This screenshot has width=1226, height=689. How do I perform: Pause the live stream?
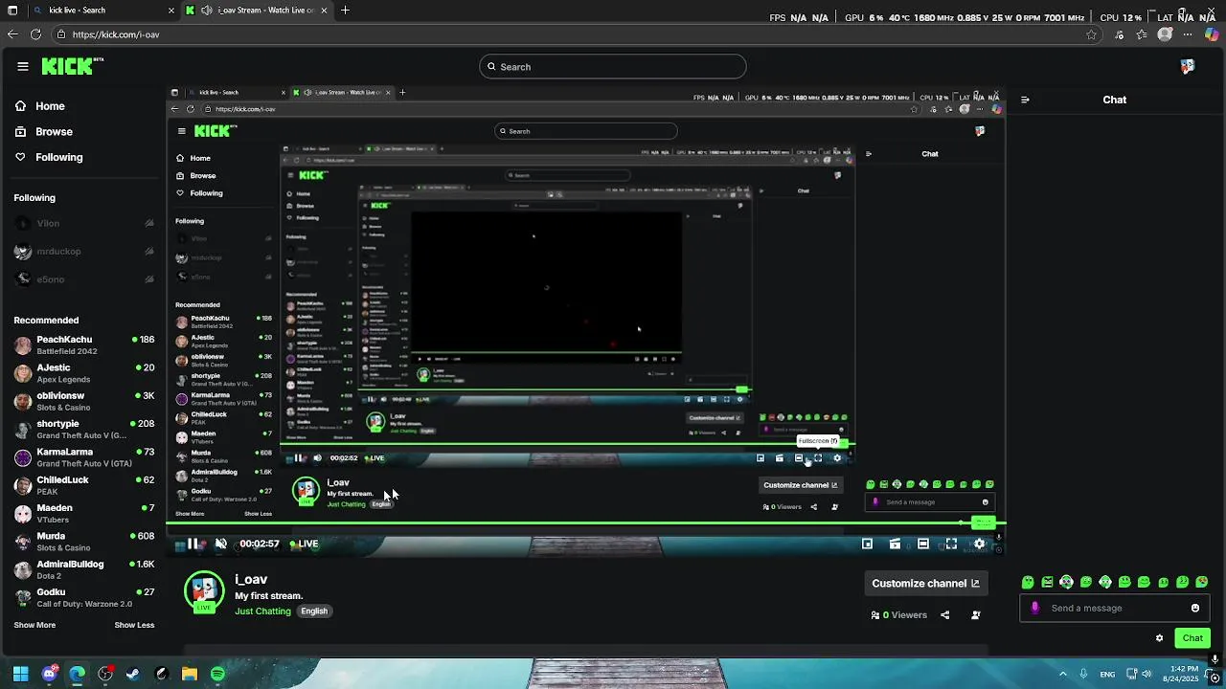pos(193,544)
